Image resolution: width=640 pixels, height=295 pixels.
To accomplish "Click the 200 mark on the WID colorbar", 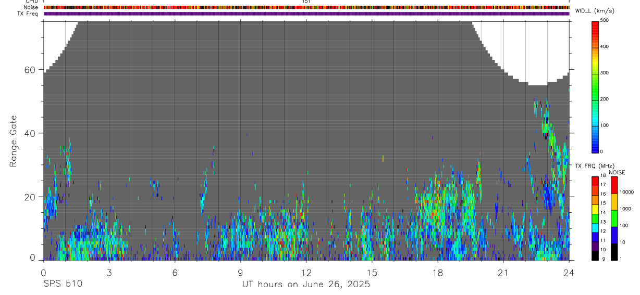I will [x=606, y=99].
